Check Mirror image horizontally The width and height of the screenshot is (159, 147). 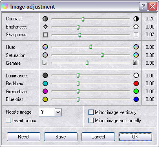(91, 121)
